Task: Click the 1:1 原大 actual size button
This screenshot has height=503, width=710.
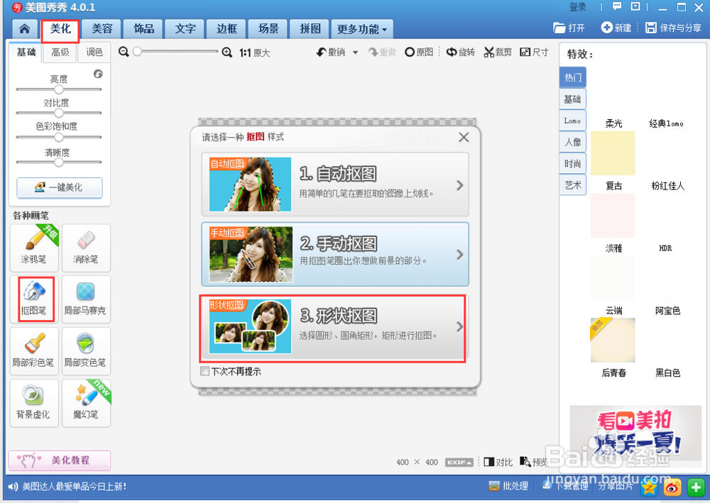Action: [x=254, y=52]
